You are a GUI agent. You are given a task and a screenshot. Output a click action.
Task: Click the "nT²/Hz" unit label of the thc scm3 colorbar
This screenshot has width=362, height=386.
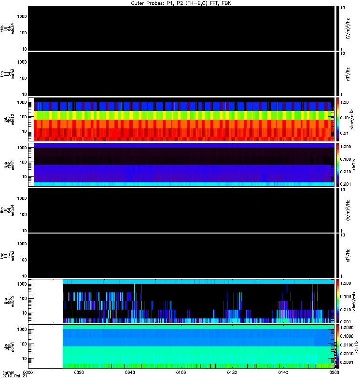point(348,256)
